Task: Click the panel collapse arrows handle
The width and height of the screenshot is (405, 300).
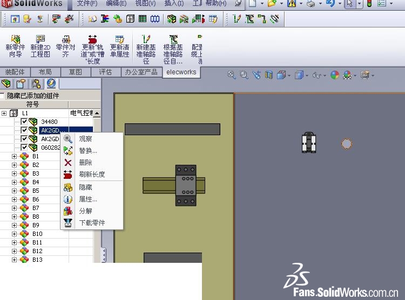Action: click(x=104, y=255)
